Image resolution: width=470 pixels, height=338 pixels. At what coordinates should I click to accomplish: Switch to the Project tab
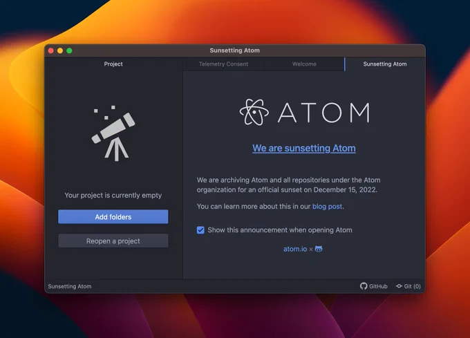[113, 64]
